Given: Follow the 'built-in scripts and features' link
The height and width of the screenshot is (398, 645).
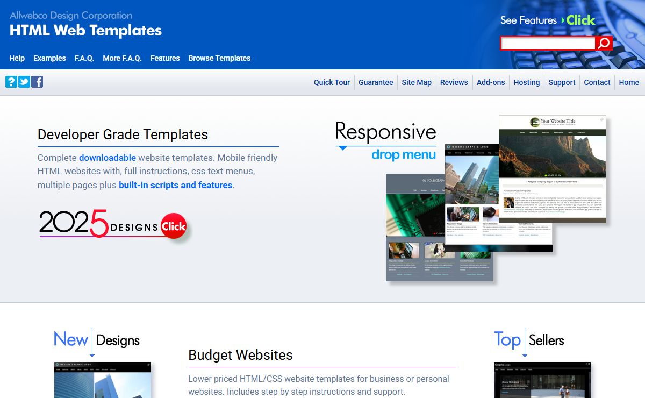Looking at the screenshot, I should coord(176,185).
